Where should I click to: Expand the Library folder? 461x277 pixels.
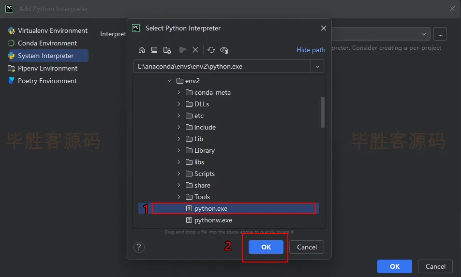pos(179,150)
